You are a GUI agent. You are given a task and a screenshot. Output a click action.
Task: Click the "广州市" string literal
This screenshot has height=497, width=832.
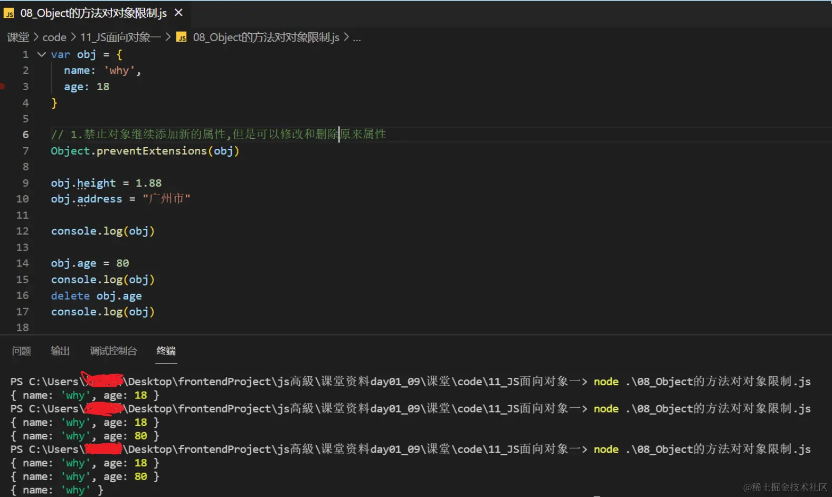click(166, 199)
